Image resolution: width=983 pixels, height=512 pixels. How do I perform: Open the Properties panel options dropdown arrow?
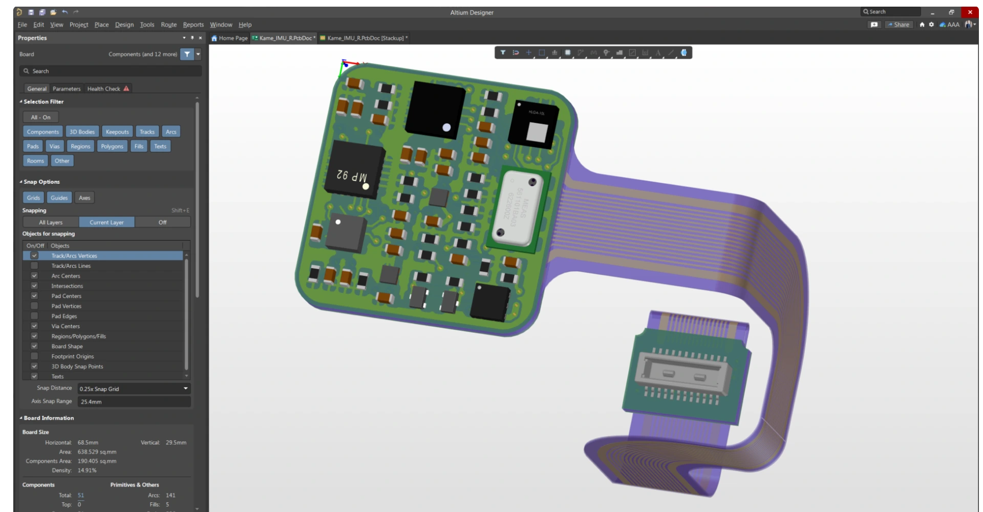[184, 38]
